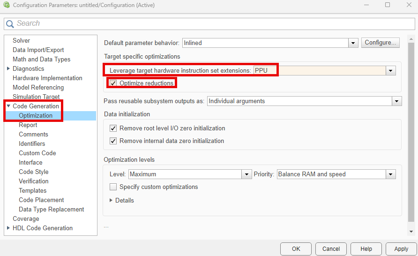418x256 pixels.
Task: Toggle the Optimize reductions checkbox
Action: pos(113,83)
